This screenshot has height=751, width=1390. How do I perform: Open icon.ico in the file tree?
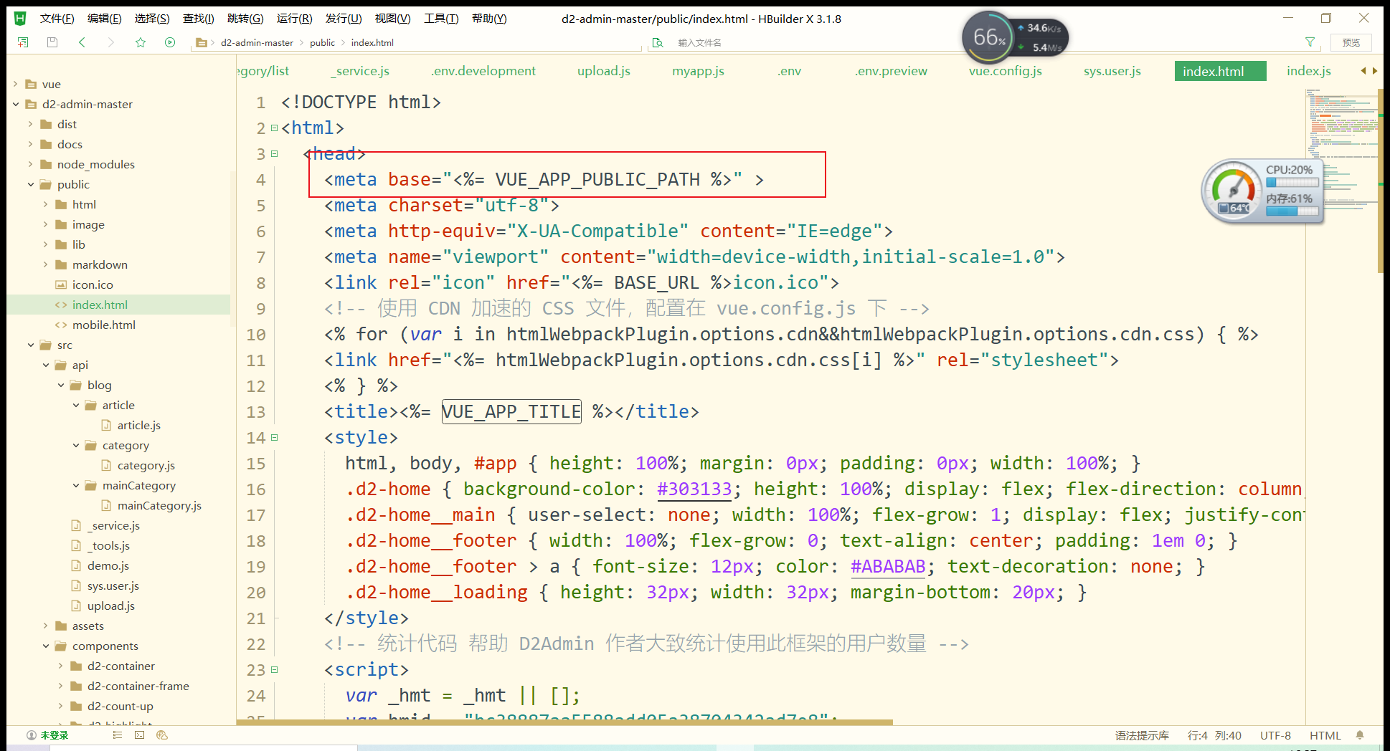point(93,284)
